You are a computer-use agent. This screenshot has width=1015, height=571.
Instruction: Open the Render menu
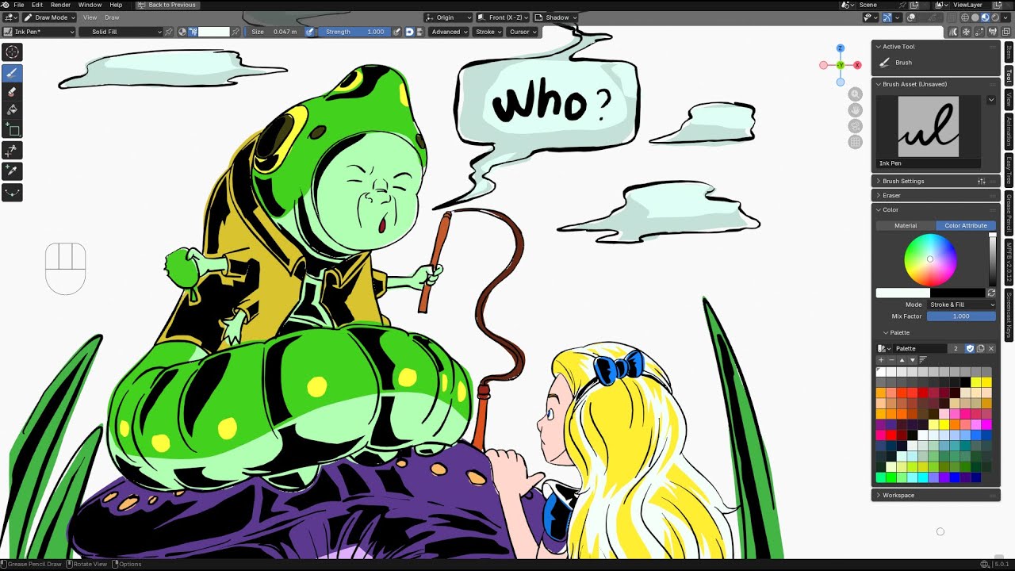(x=61, y=5)
